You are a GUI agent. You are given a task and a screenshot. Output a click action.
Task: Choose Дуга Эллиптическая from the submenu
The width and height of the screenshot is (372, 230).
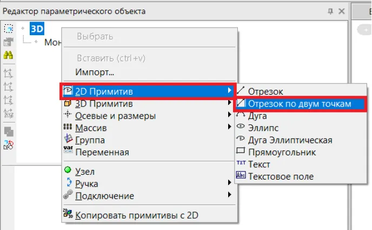(x=290, y=140)
